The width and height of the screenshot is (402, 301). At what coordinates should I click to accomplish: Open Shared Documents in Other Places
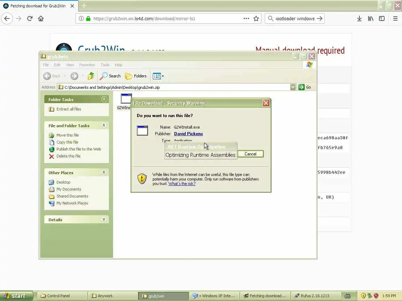pyautogui.click(x=72, y=196)
